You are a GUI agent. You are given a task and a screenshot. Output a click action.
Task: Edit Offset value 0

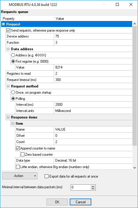tap(93, 136)
